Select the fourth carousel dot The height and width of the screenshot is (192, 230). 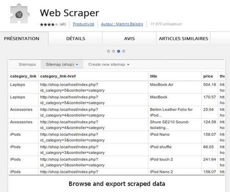click(123, 51)
